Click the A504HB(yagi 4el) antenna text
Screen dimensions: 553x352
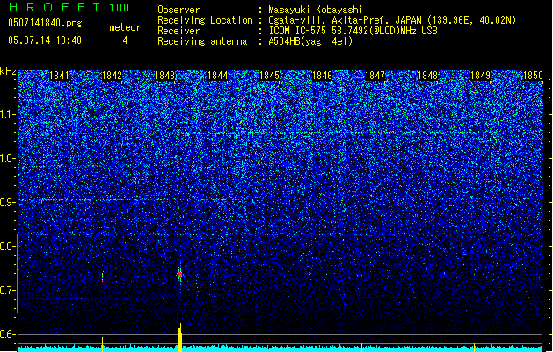pyautogui.click(x=310, y=41)
